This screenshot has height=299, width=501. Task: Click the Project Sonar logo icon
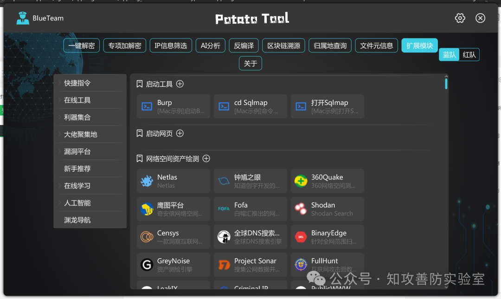224,265
